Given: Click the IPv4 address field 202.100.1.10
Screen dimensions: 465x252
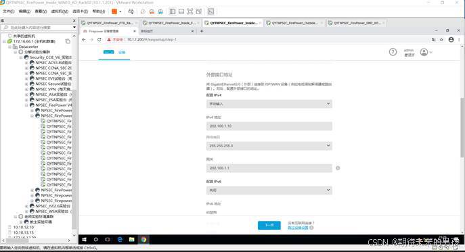Looking at the screenshot, I should 269,126.
